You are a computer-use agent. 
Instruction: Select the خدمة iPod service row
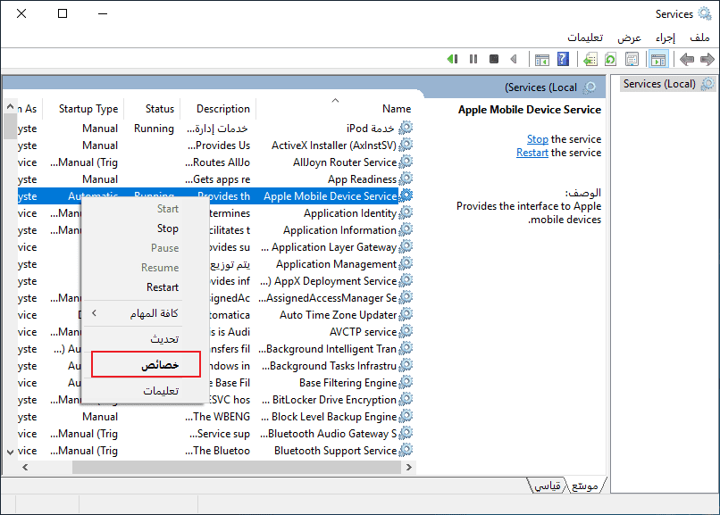point(215,129)
